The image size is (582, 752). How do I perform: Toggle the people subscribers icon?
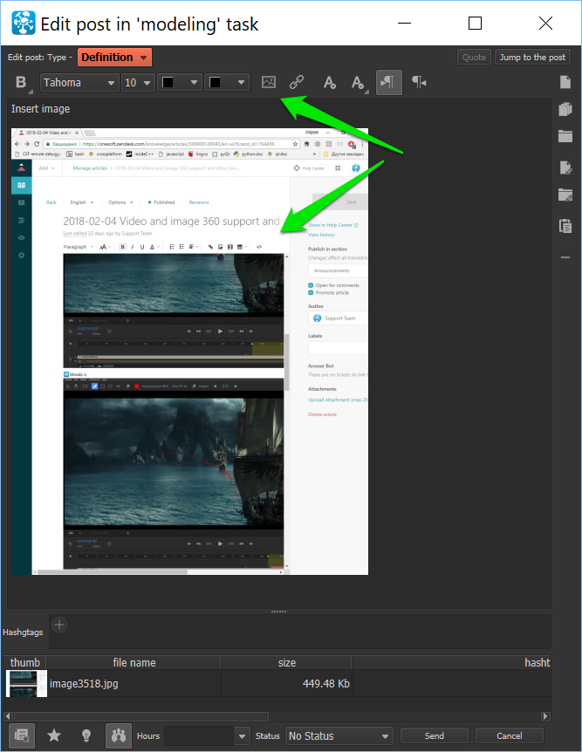tap(119, 735)
